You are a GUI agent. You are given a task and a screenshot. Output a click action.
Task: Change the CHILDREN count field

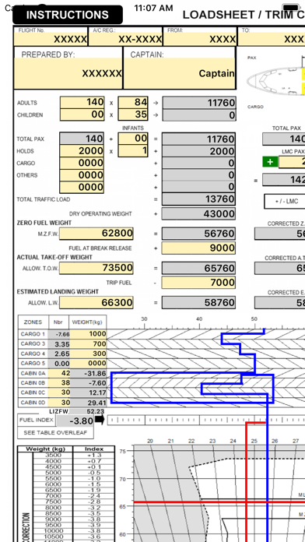pyautogui.click(x=82, y=114)
